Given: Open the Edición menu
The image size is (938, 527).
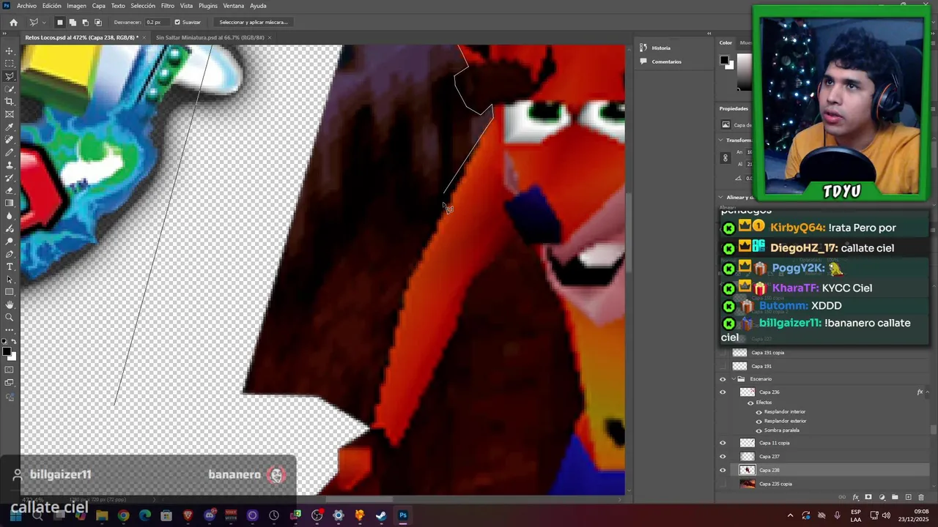Looking at the screenshot, I should pos(52,6).
